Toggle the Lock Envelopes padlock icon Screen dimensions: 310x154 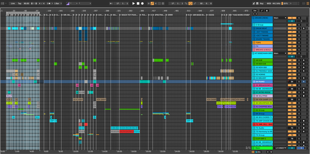(267, 11)
